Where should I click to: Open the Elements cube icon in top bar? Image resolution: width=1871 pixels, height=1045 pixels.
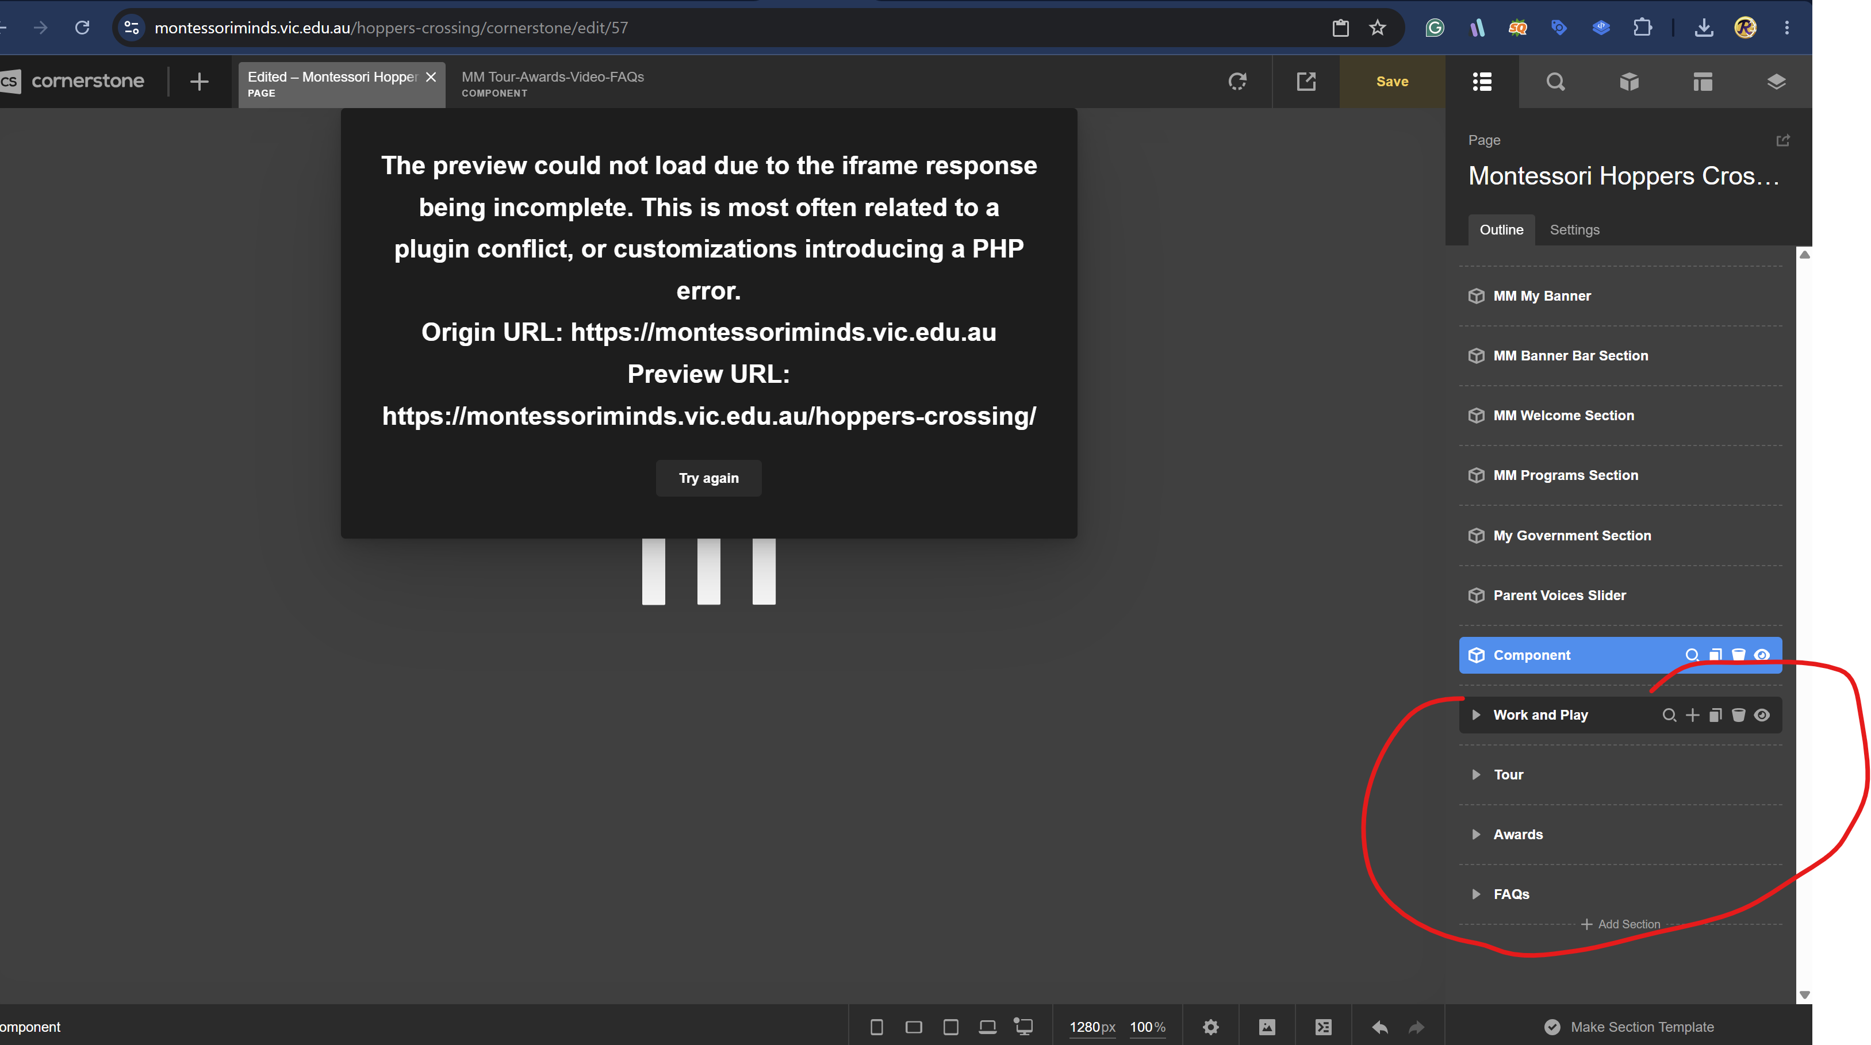[x=1629, y=81]
